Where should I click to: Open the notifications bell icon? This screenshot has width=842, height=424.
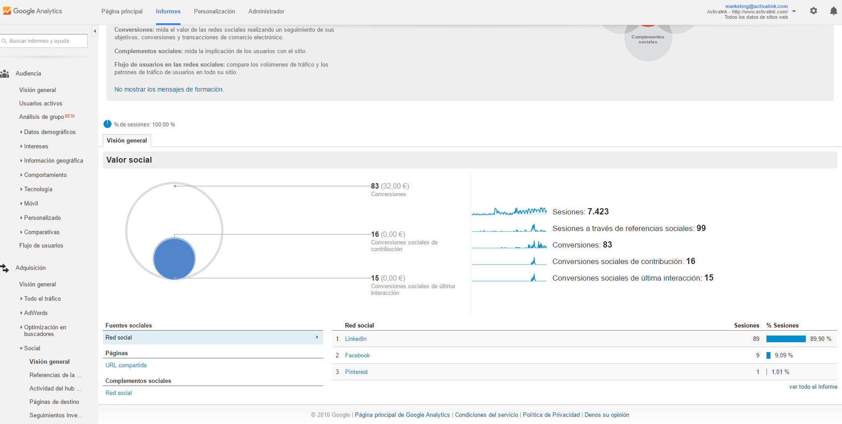(833, 11)
